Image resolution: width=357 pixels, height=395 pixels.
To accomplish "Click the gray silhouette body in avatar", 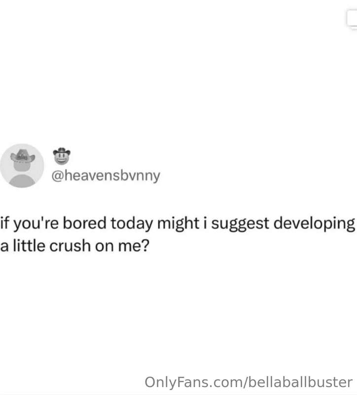I will [22, 181].
